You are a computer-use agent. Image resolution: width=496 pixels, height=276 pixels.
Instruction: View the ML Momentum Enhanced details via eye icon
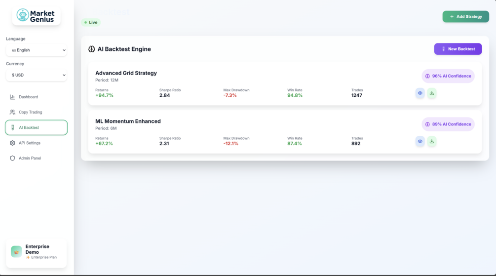420,141
